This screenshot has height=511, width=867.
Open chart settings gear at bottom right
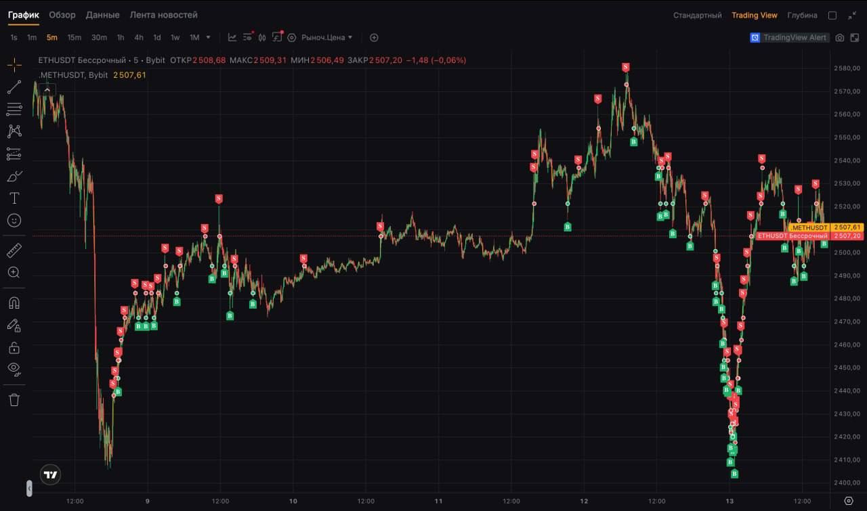coord(849,501)
